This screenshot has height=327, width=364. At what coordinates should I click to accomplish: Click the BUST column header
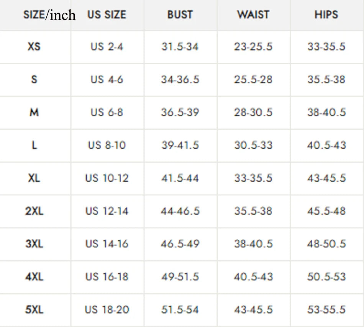tap(180, 15)
